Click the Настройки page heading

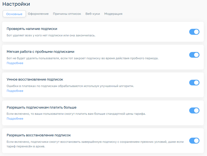coord(16,4)
